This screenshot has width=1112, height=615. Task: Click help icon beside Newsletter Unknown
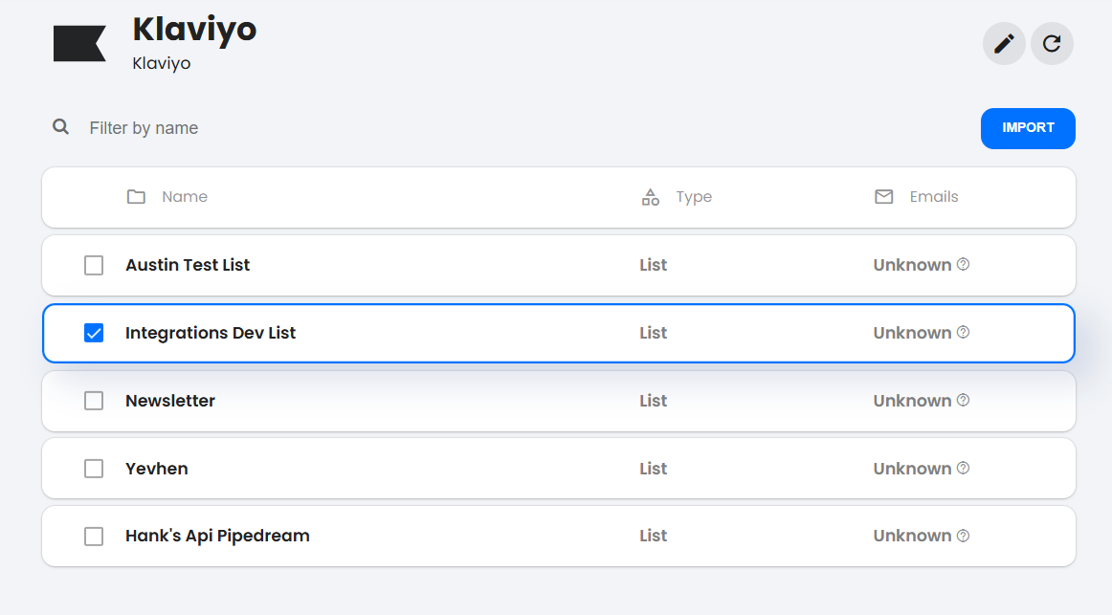coord(963,401)
